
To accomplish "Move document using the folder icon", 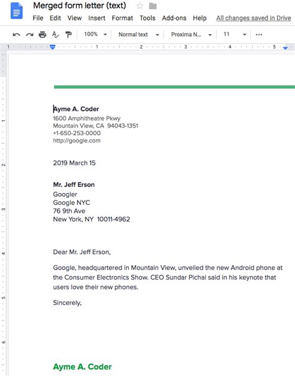I will pos(152,6).
